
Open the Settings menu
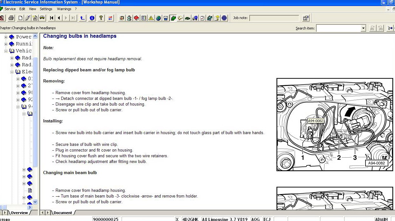pos(46,9)
